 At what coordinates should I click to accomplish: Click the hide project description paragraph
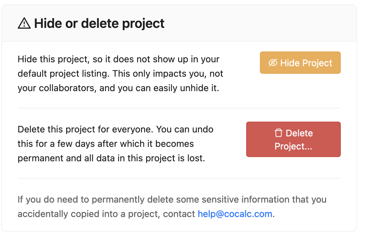tap(120, 74)
